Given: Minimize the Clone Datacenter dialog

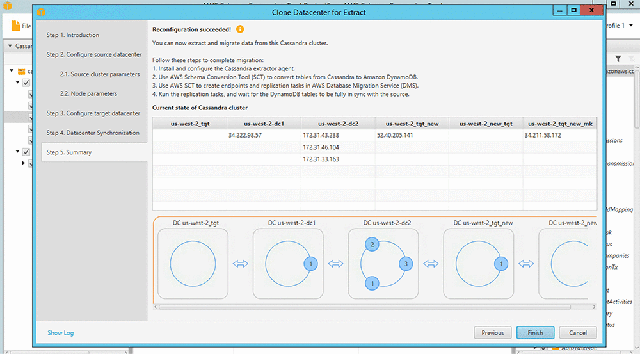Looking at the screenshot, I should (x=559, y=11).
